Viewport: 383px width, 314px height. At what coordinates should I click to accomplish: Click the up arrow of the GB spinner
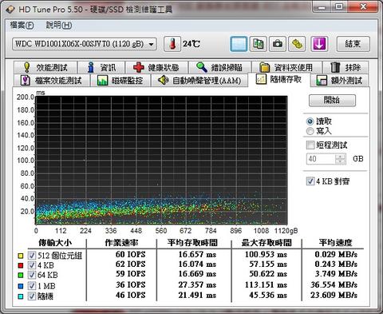[340, 157]
